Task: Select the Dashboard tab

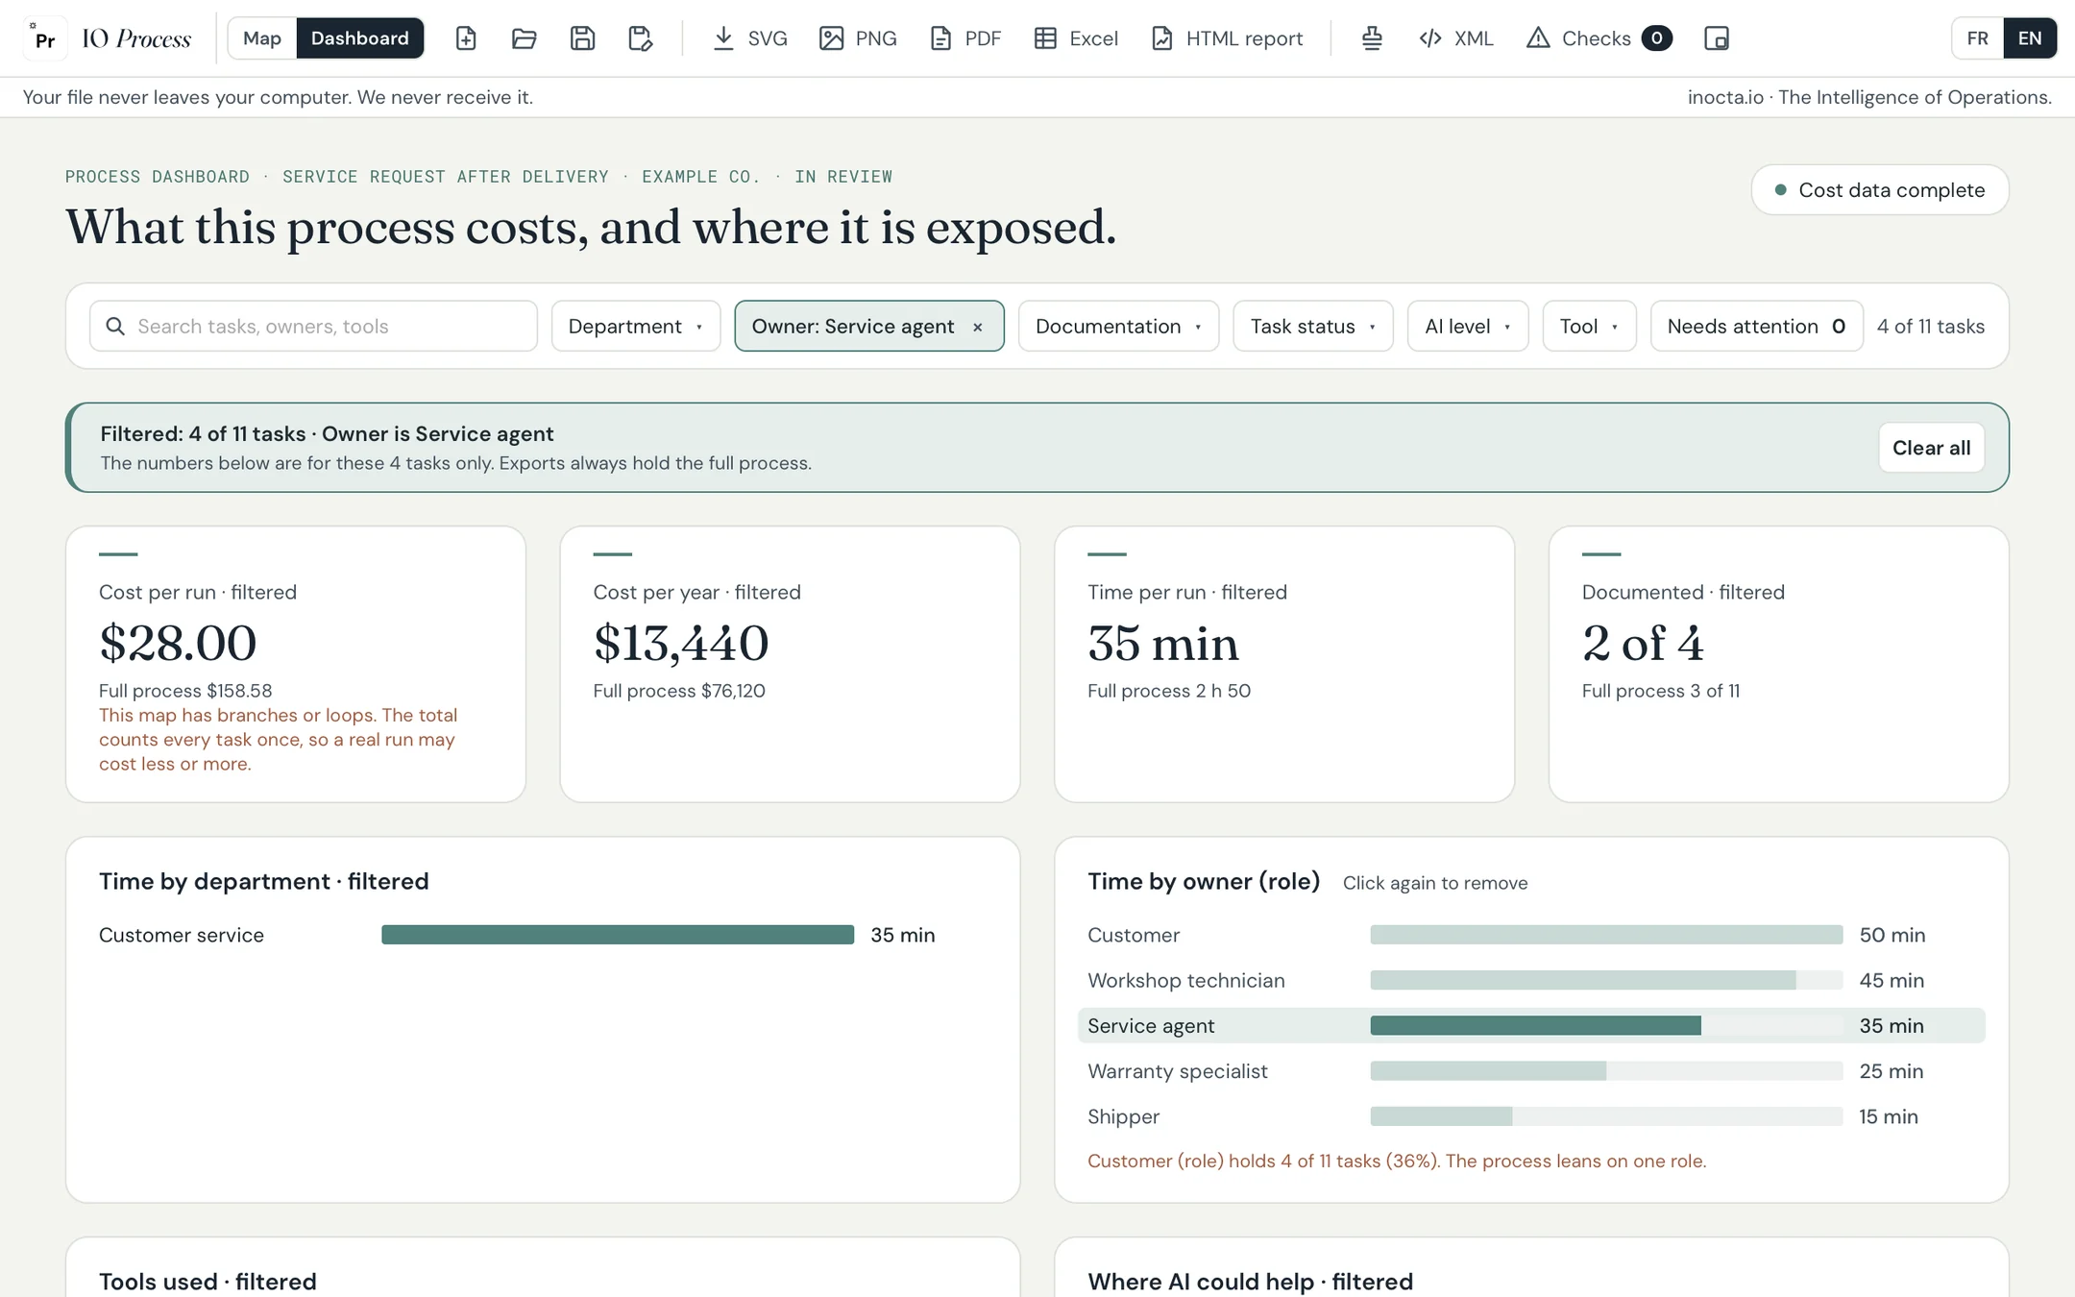Action: [x=360, y=38]
